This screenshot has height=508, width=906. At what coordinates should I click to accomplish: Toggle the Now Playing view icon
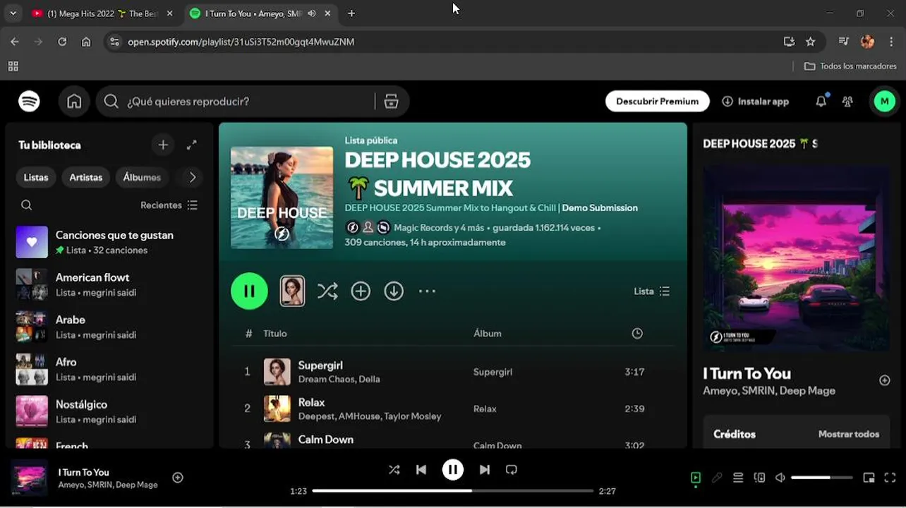pos(696,478)
